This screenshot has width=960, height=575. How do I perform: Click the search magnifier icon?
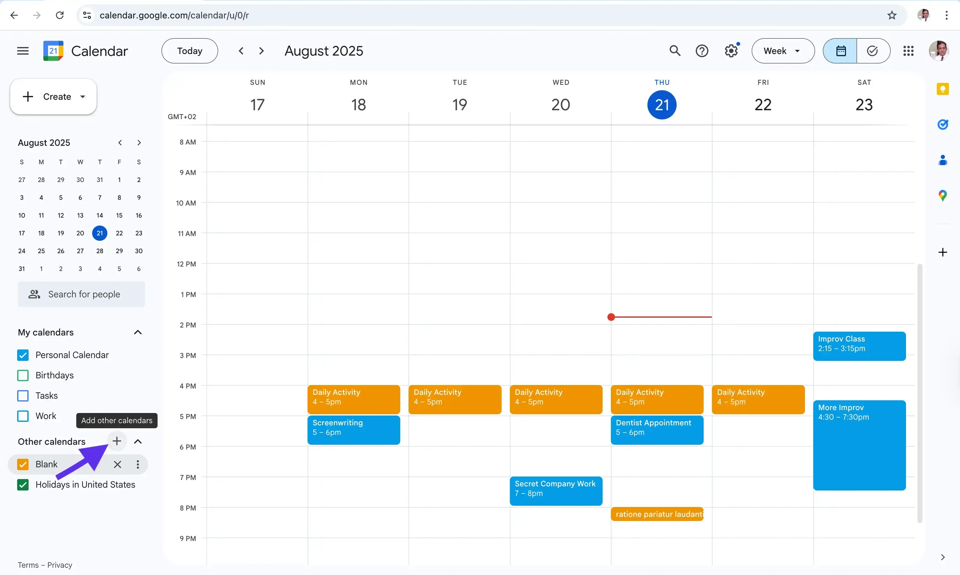tap(674, 51)
